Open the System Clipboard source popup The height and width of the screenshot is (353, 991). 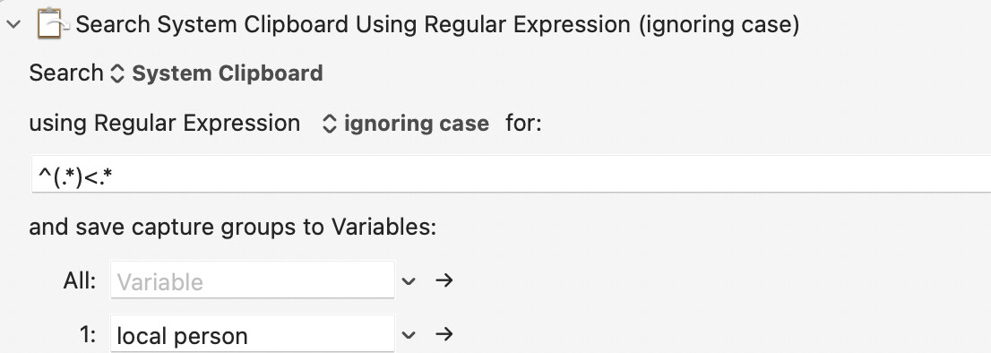[x=217, y=73]
